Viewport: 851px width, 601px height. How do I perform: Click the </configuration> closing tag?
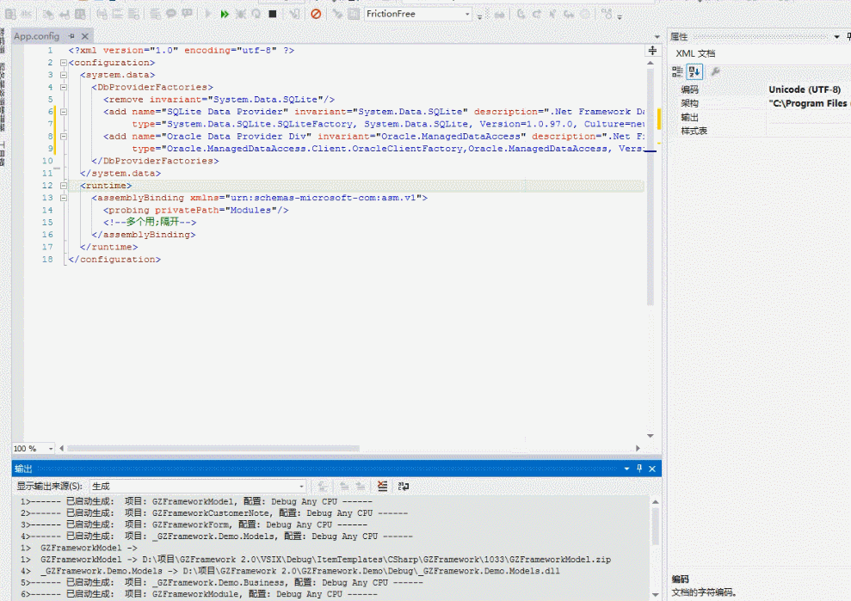click(x=114, y=260)
